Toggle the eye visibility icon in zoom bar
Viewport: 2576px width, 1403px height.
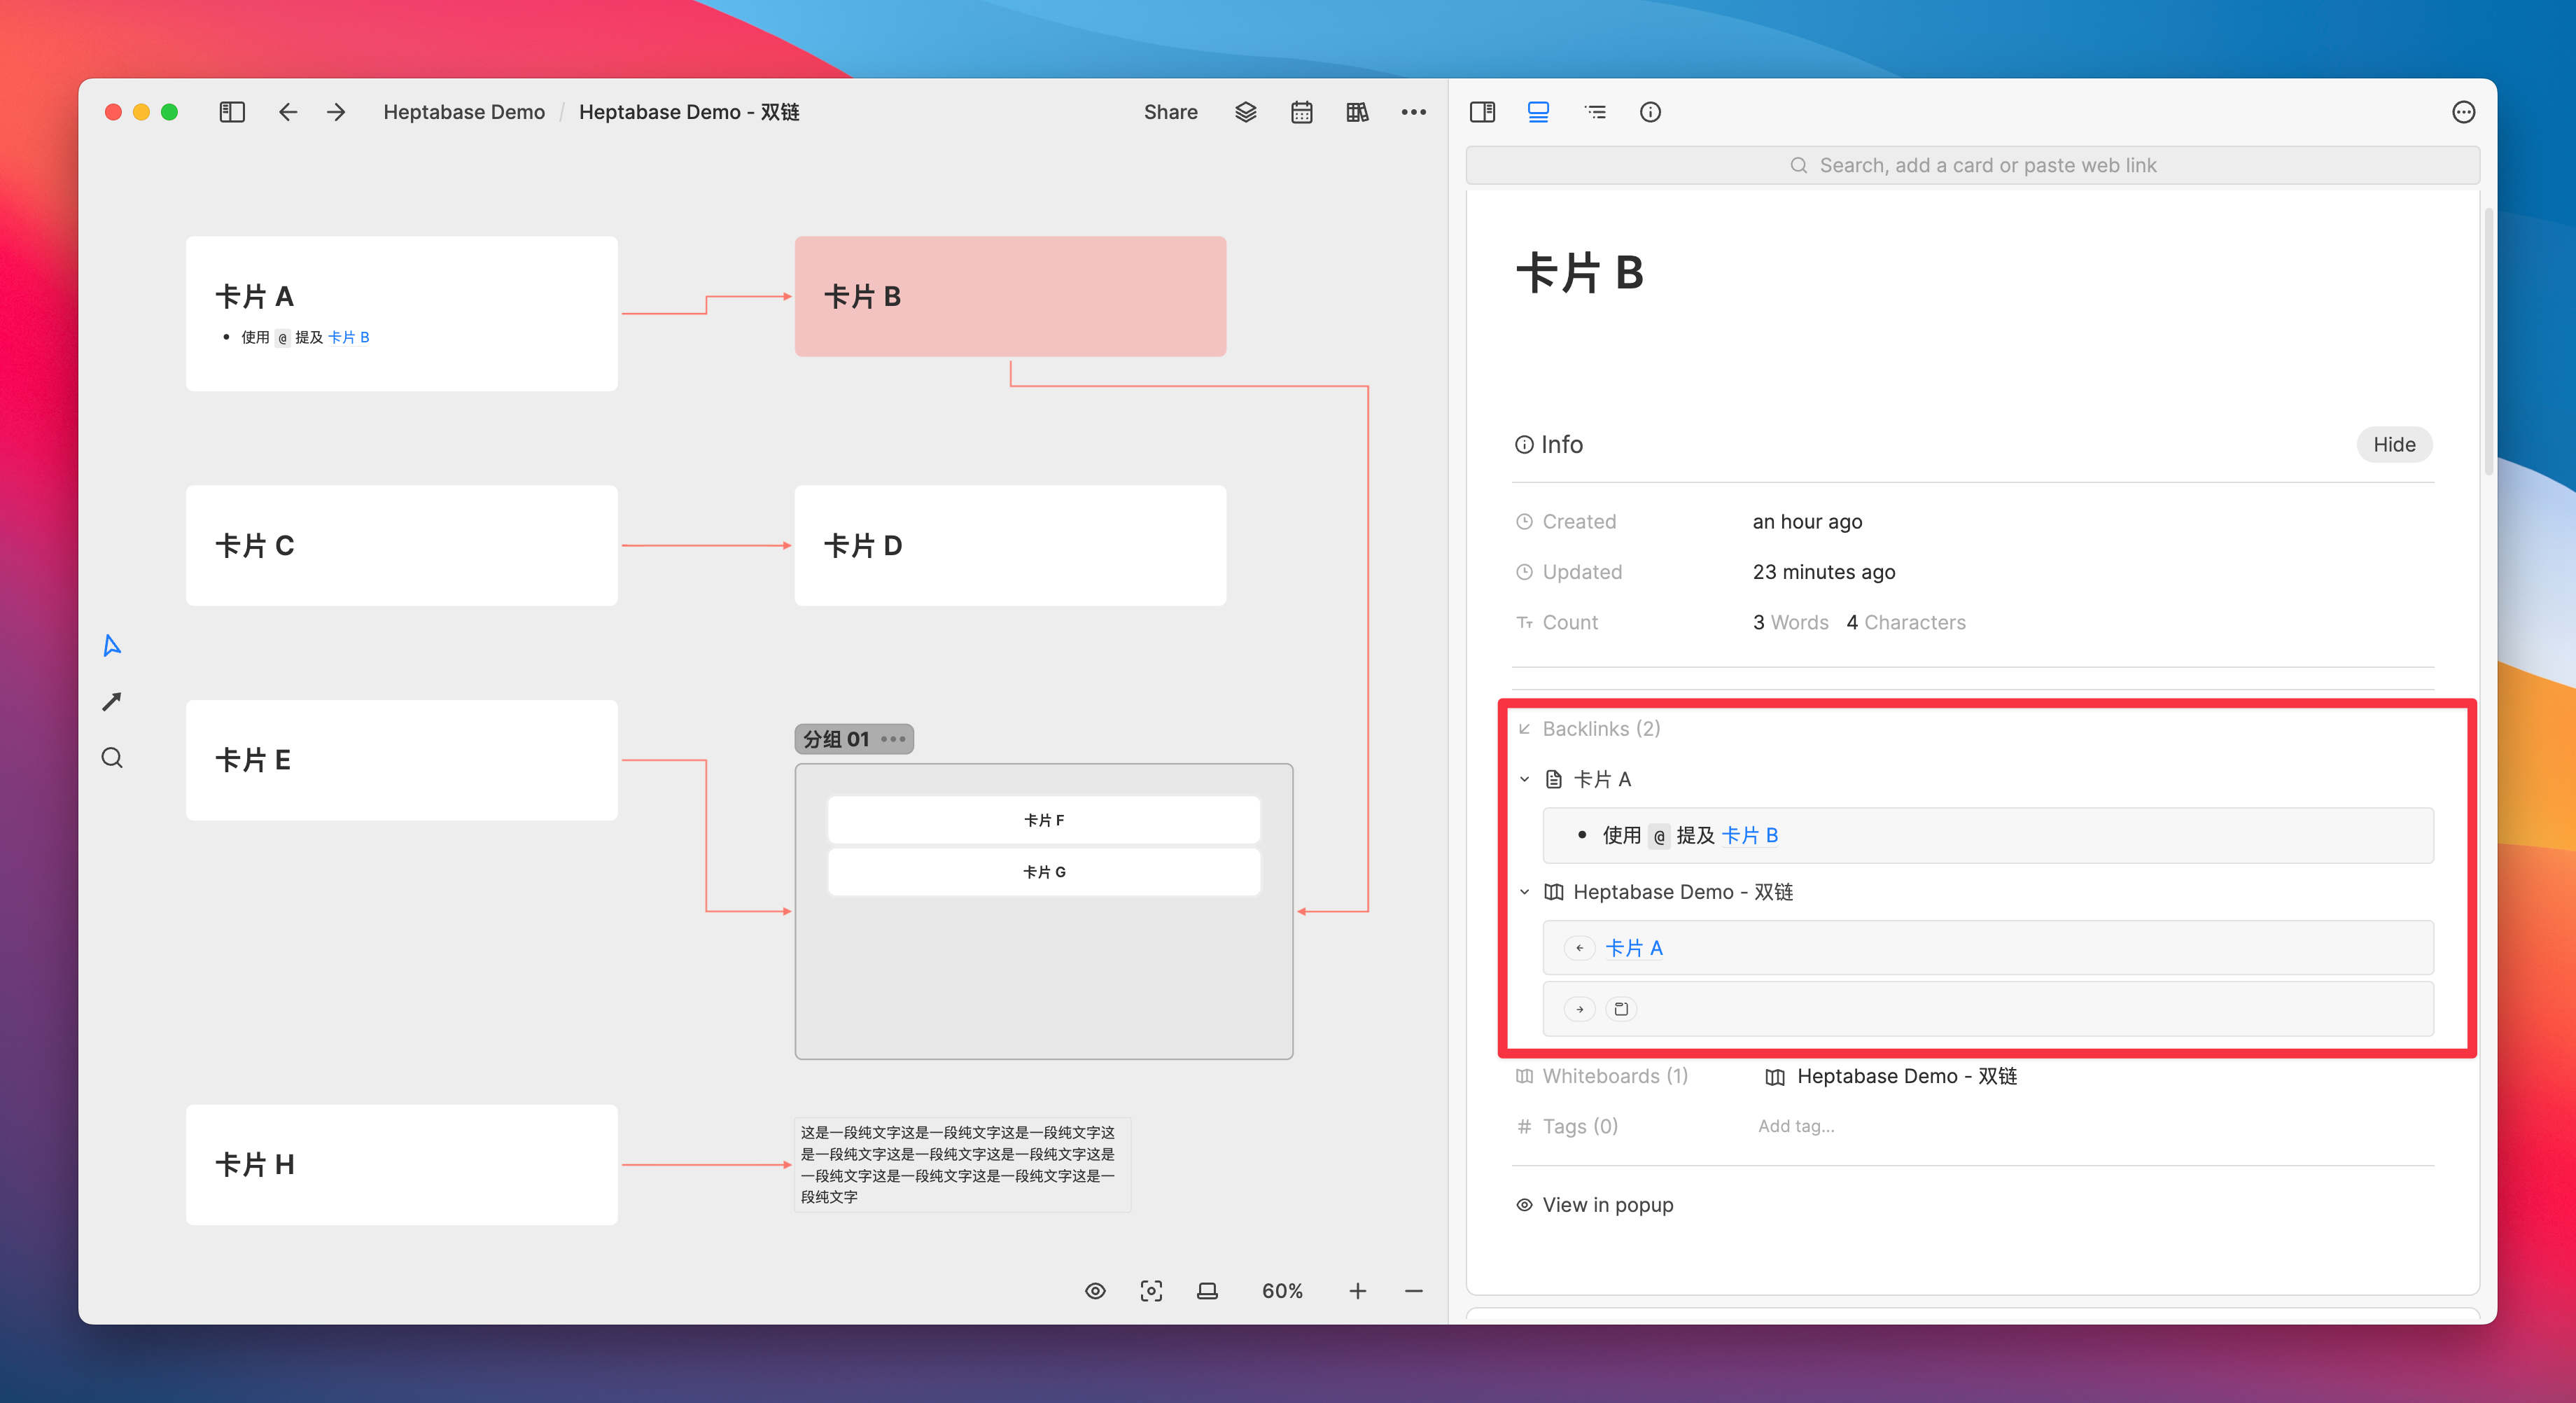pyautogui.click(x=1095, y=1291)
